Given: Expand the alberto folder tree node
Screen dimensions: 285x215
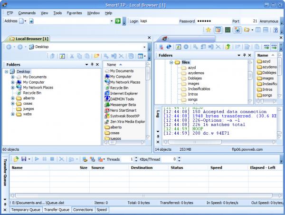Looking at the screenshot, I should click(13, 98).
